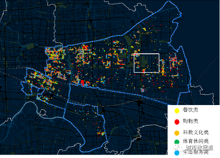Pick the orange 科教文化类 legend dot
This screenshot has width=220, height=158.
(177, 133)
